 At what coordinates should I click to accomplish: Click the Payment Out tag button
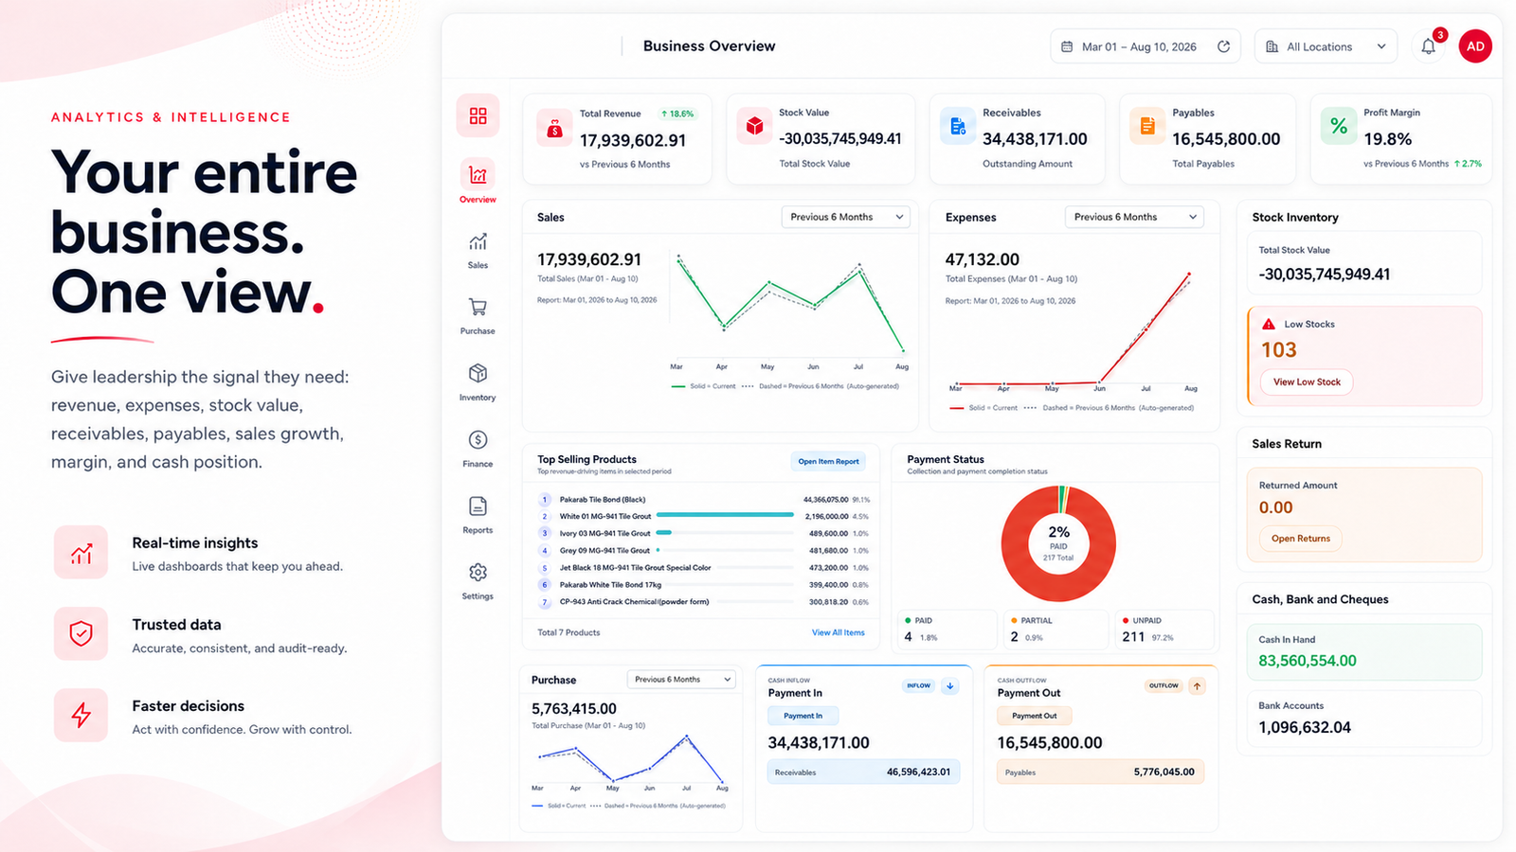tap(1034, 716)
